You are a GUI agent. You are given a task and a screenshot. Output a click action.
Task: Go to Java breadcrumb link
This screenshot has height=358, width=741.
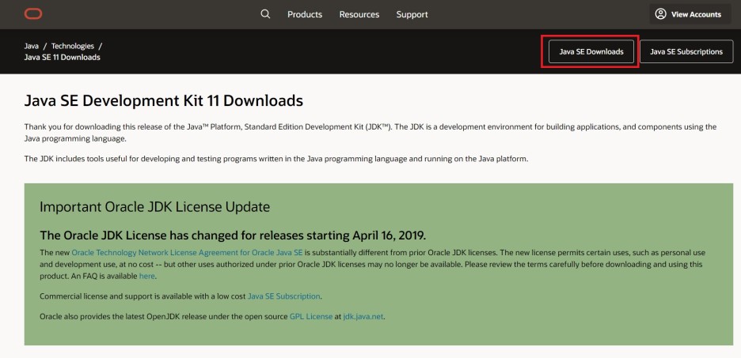pos(31,46)
